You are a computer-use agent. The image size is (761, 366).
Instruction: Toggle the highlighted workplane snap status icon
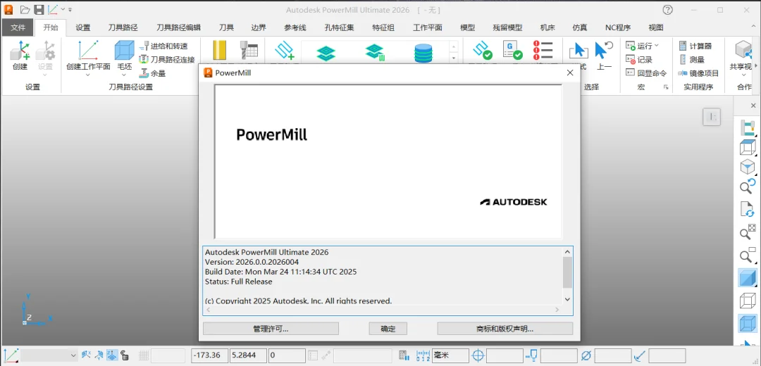click(112, 355)
